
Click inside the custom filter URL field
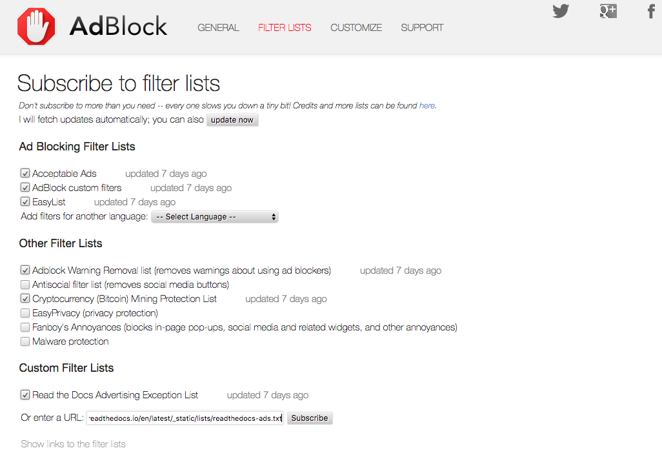(185, 418)
